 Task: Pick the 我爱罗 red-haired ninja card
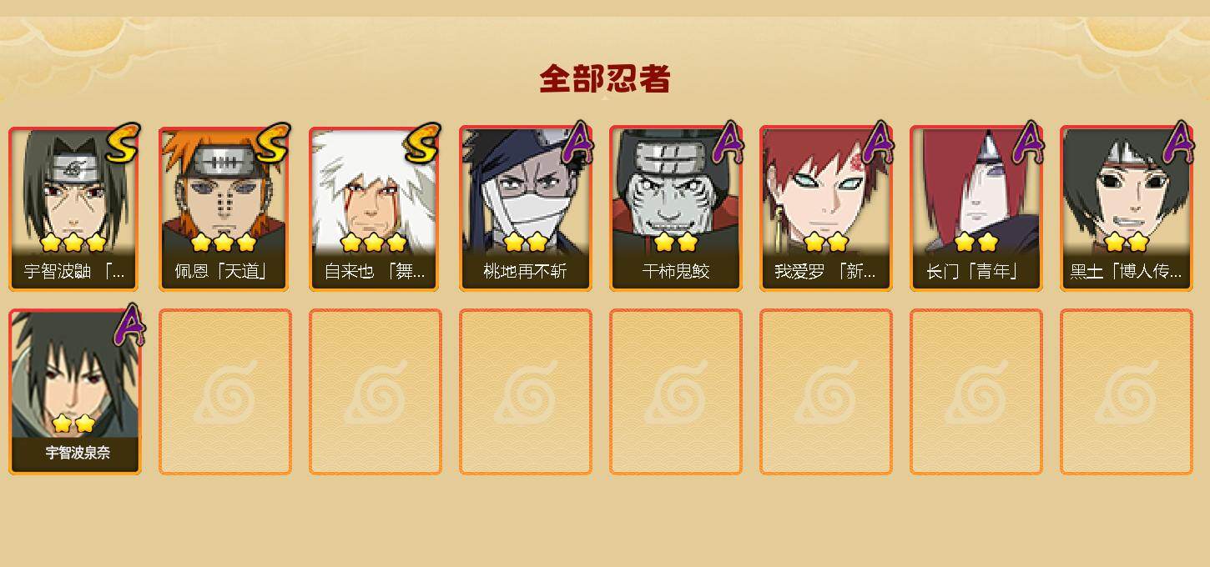tap(825, 208)
